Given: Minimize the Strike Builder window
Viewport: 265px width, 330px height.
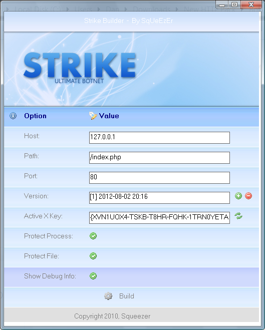Looking at the screenshot, I should coord(221,5).
